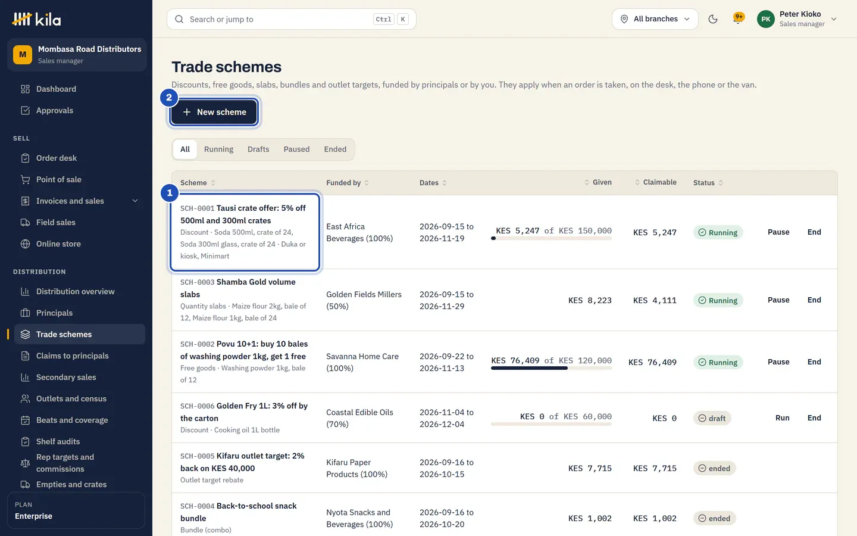857x536 pixels.
Task: Expand Invoices and sales submenu
Action: point(135,201)
